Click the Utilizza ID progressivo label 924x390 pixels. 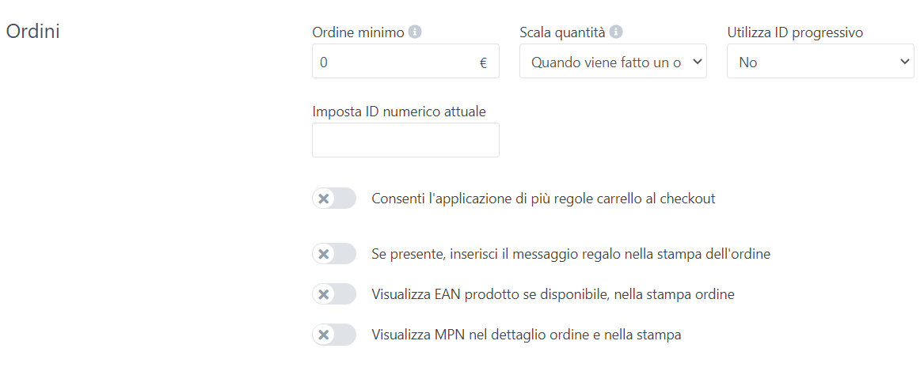pos(795,32)
